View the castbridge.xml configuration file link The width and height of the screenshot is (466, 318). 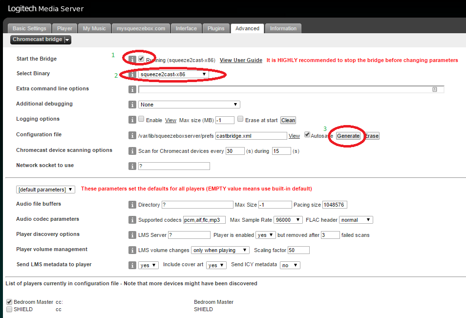294,136
